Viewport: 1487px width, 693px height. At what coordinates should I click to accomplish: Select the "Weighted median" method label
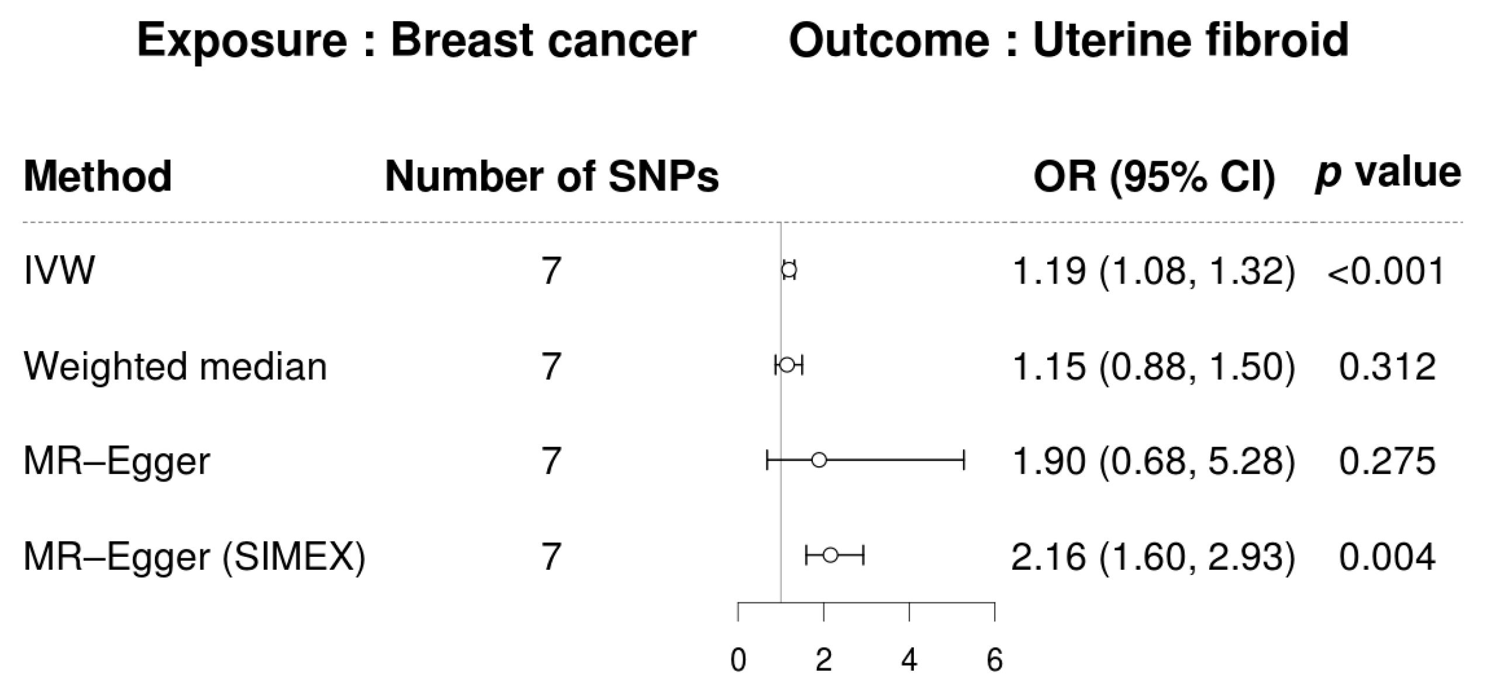[175, 366]
